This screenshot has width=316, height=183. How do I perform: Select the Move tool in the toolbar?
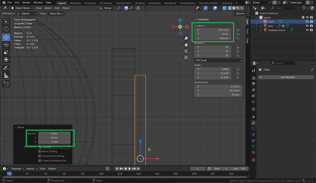(x=6, y=38)
